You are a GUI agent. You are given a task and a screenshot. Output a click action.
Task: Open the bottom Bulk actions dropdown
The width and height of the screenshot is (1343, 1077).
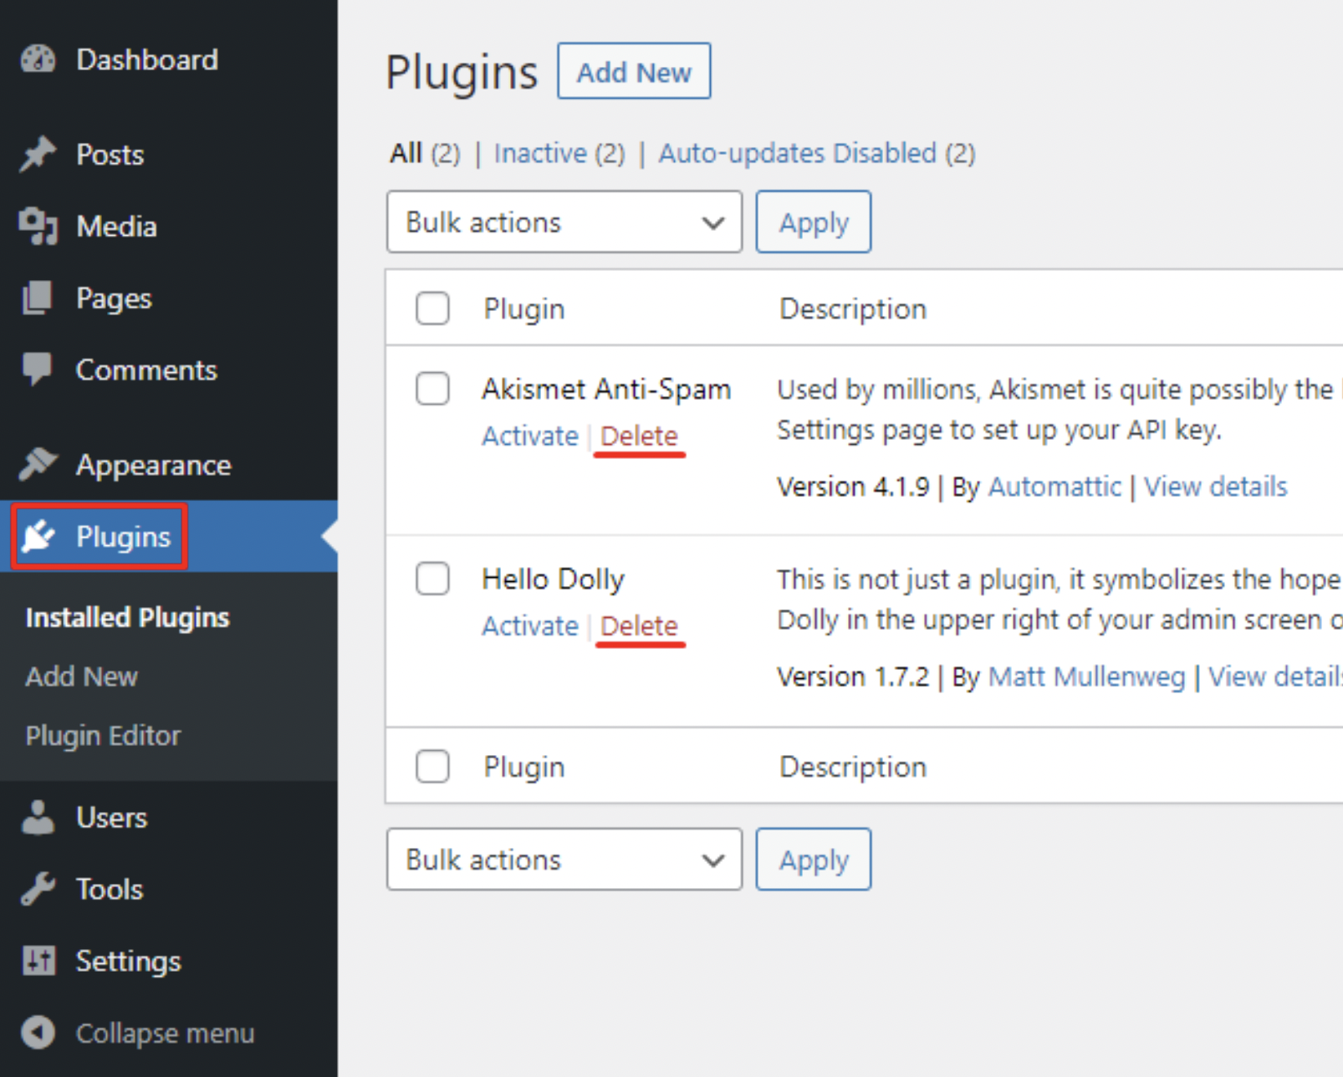click(564, 859)
